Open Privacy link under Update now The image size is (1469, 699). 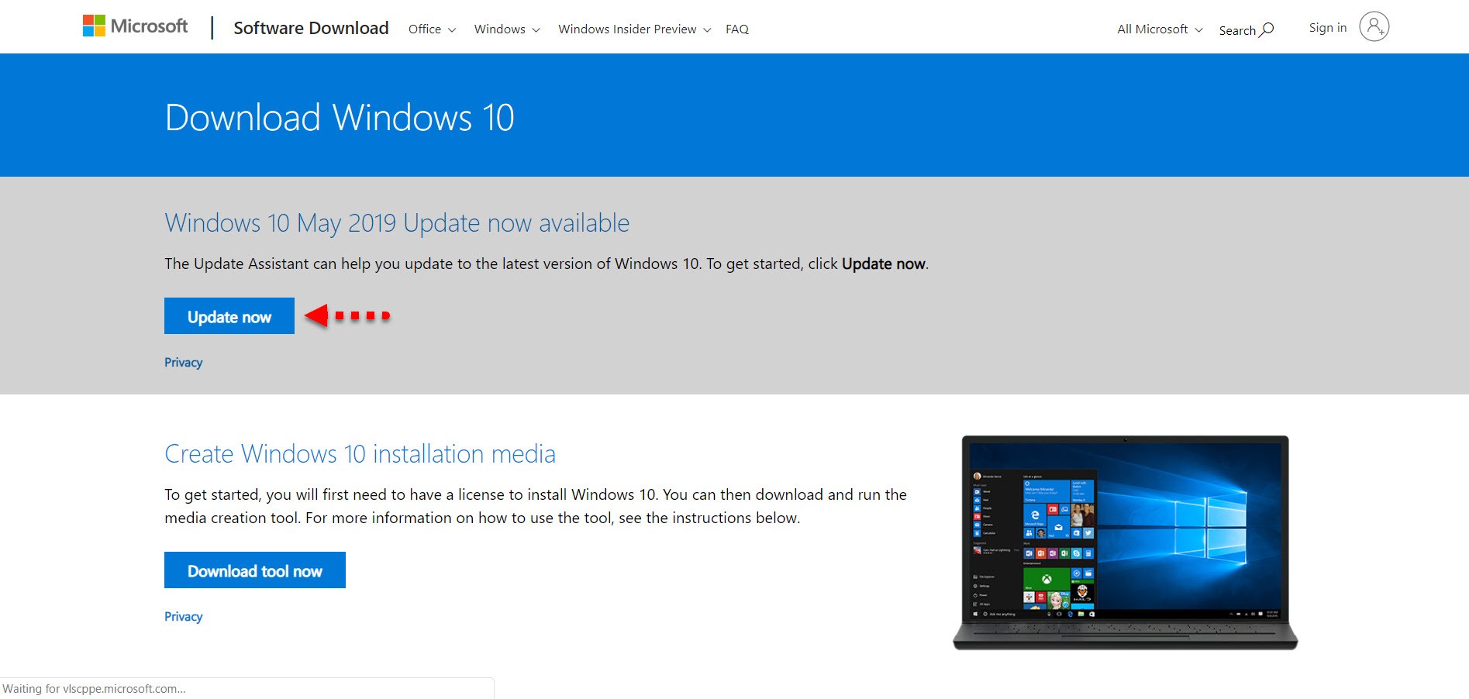pyautogui.click(x=184, y=363)
